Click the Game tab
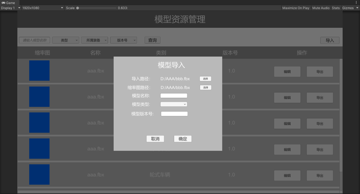360x194 pixels. [9, 3]
